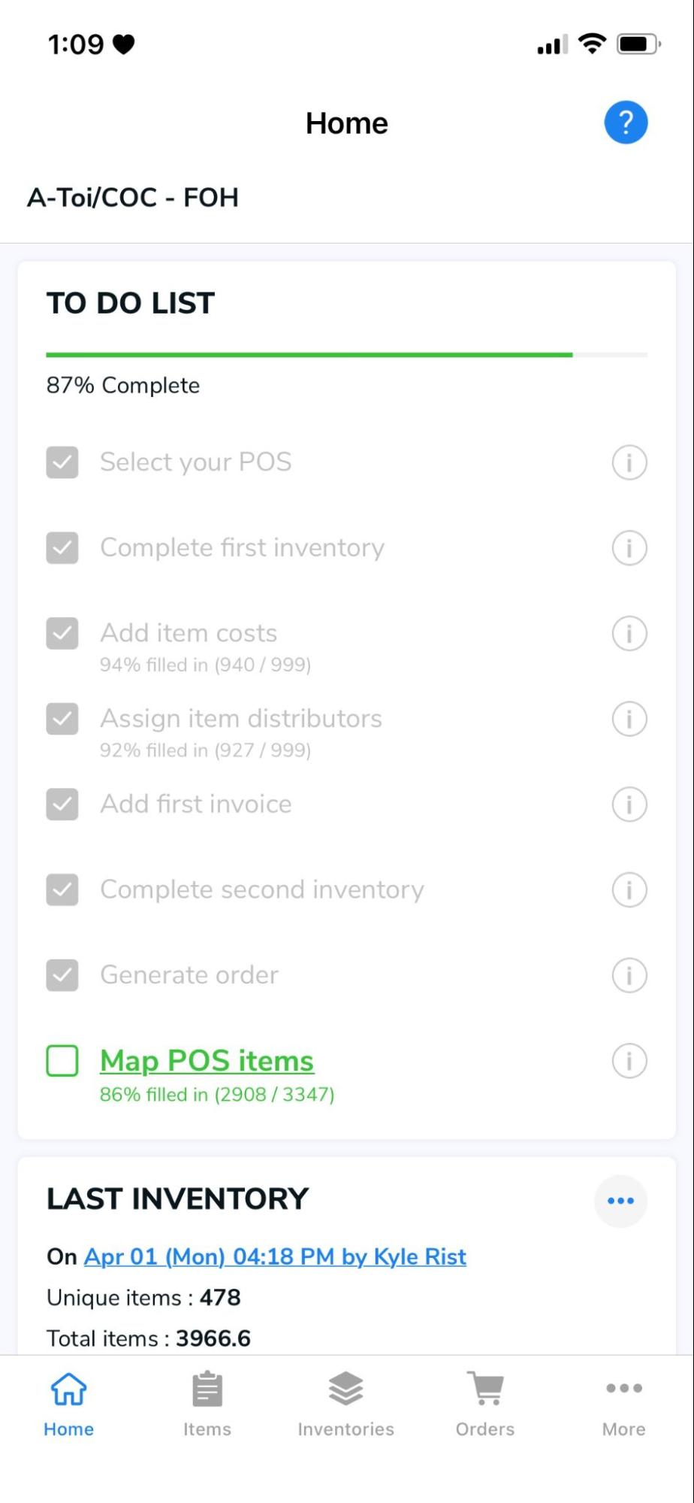Show info for Add item costs
This screenshot has width=694, height=1503.
click(629, 633)
